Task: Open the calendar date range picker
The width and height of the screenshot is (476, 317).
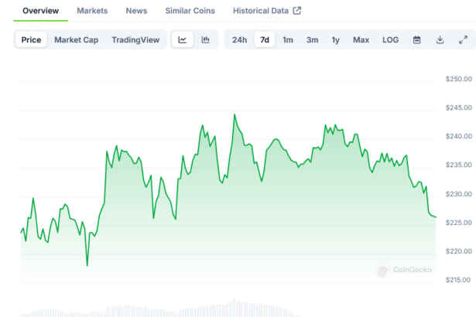Action: pyautogui.click(x=416, y=40)
